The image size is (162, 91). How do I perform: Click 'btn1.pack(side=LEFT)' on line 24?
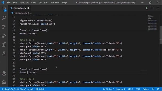click(33, 47)
